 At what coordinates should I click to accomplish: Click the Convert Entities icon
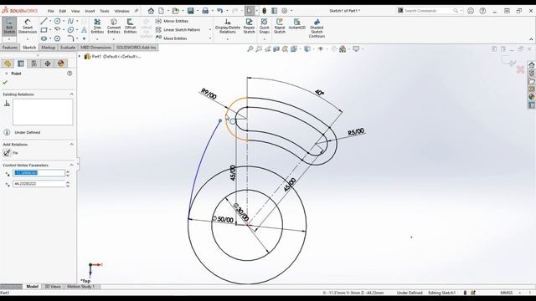tap(114, 26)
